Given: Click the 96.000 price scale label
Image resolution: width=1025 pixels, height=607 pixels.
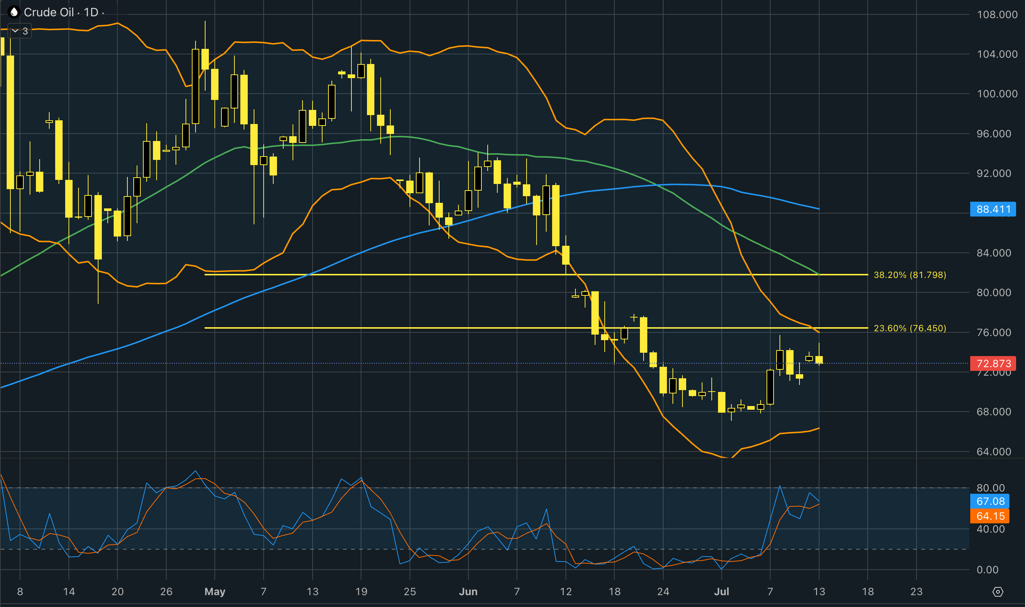Looking at the screenshot, I should pos(994,134).
